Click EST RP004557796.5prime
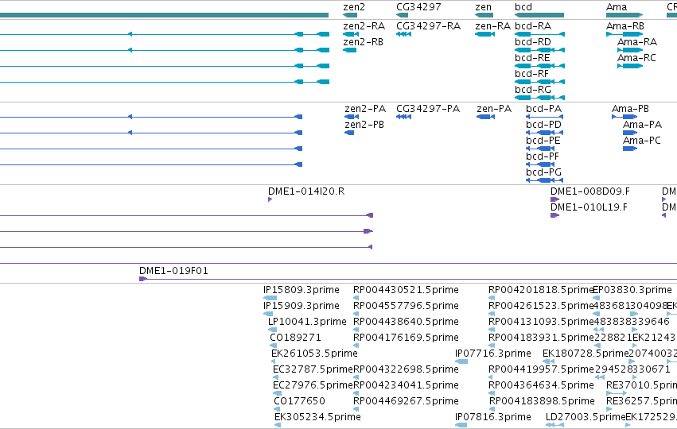This screenshot has width=677, height=429. pyautogui.click(x=406, y=306)
